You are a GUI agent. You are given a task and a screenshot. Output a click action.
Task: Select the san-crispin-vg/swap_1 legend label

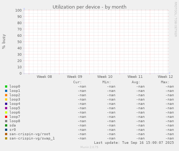(x=32, y=138)
